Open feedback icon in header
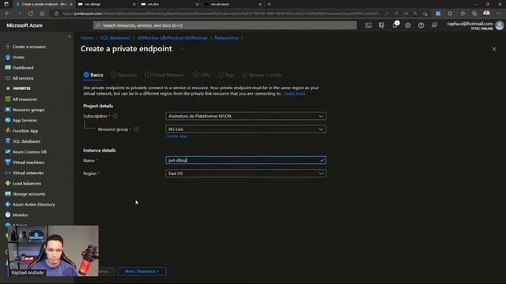 pyautogui.click(x=434, y=25)
